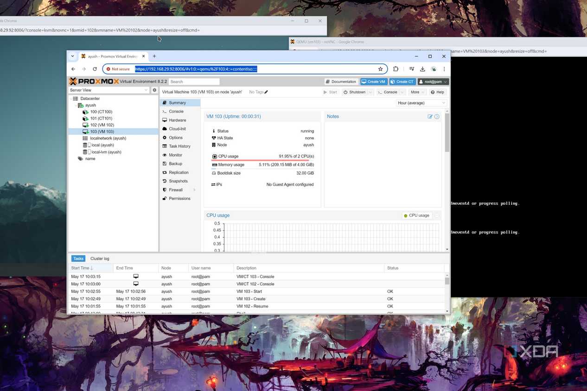Edit tags with the pencil icon
587x391 pixels.
tap(266, 92)
